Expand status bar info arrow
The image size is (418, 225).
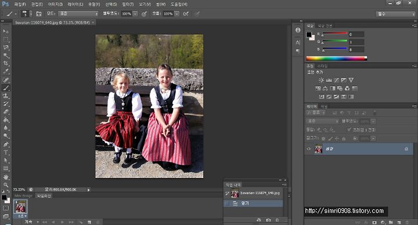(89, 190)
